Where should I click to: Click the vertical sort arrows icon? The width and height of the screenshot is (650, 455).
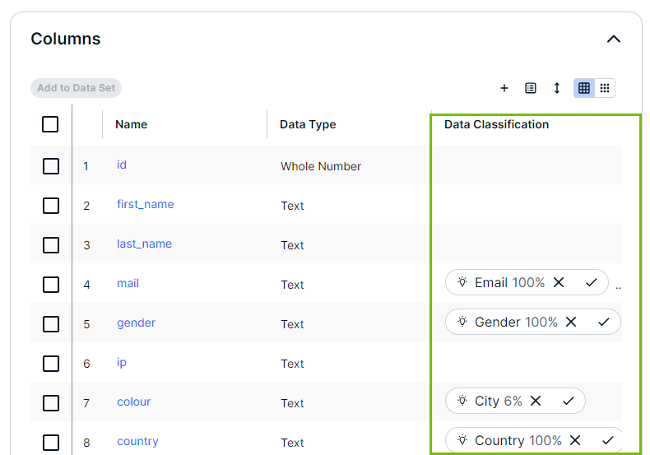[557, 88]
